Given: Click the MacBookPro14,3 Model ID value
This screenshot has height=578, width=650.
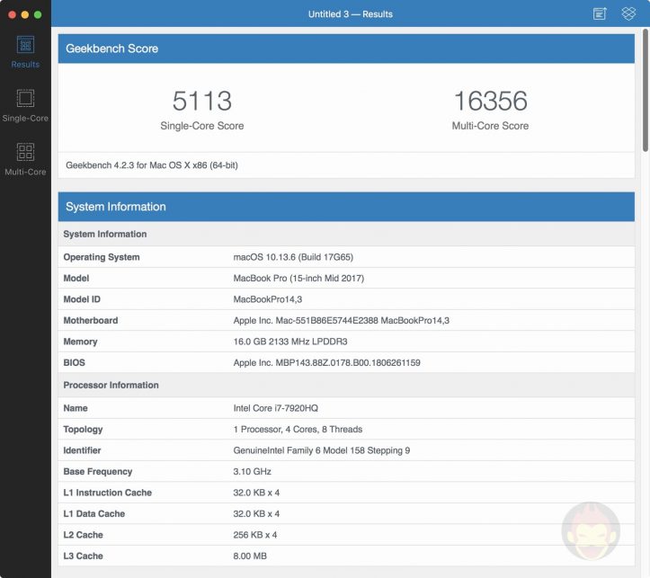Looking at the screenshot, I should (267, 299).
